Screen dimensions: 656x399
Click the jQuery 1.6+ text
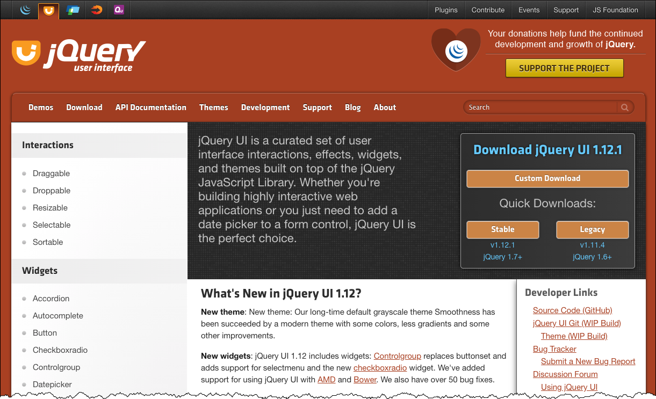592,257
